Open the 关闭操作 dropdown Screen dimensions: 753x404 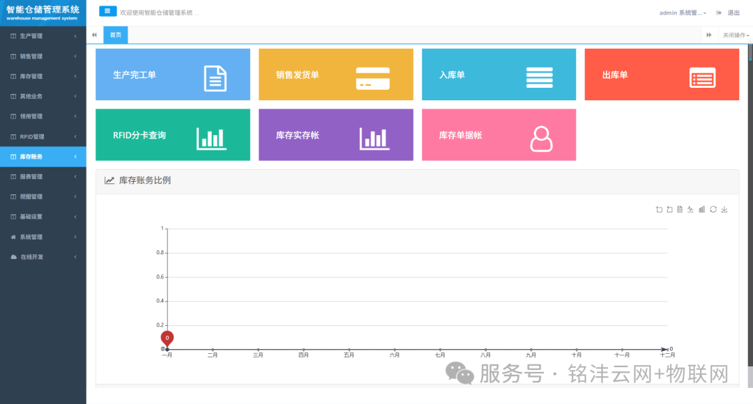click(734, 33)
